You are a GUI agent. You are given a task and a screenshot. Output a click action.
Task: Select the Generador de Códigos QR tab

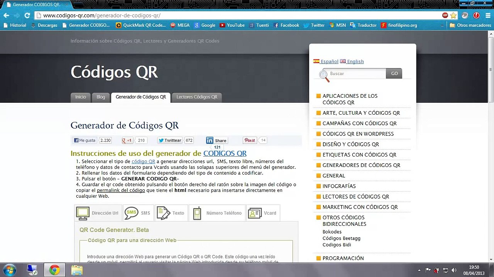141,97
